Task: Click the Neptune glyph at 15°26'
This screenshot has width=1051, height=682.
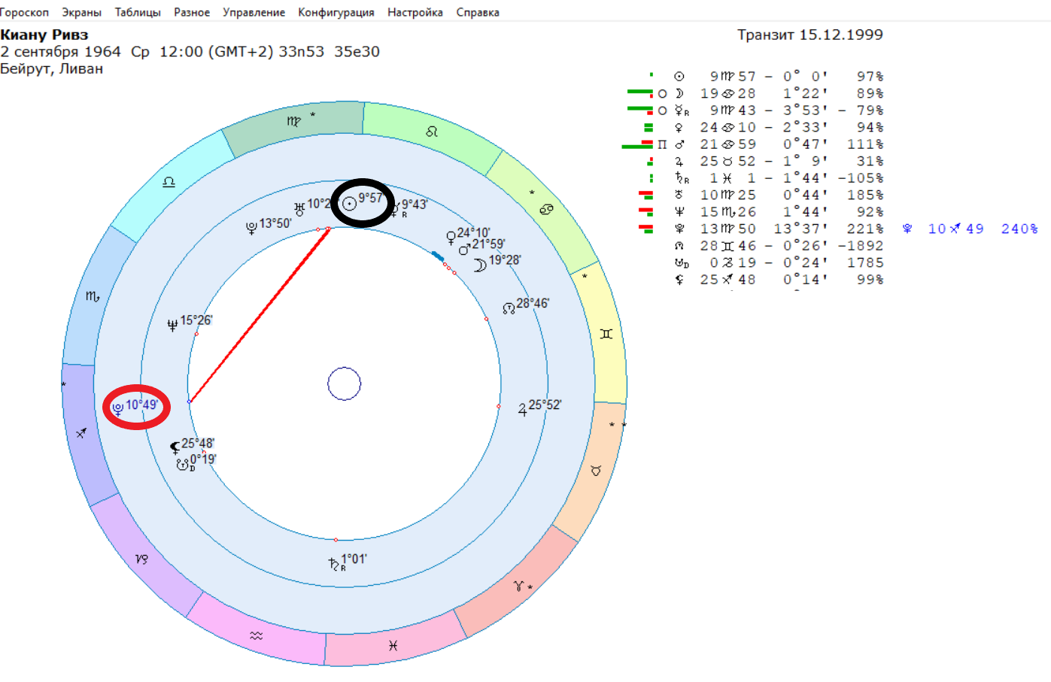Action: (x=172, y=325)
